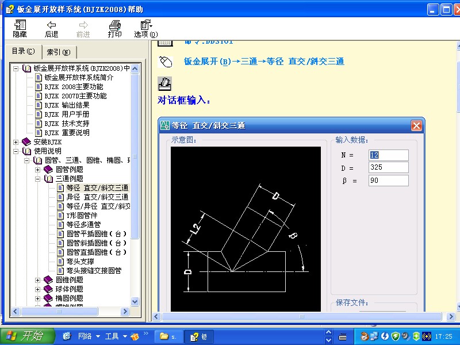Click the purple book icon of 安装BJZK
Image resolution: width=460 pixels, height=345 pixels.
pos(26,142)
